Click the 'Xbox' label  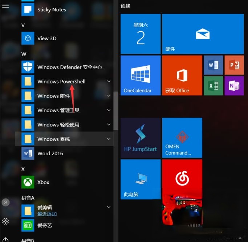pos(43,182)
